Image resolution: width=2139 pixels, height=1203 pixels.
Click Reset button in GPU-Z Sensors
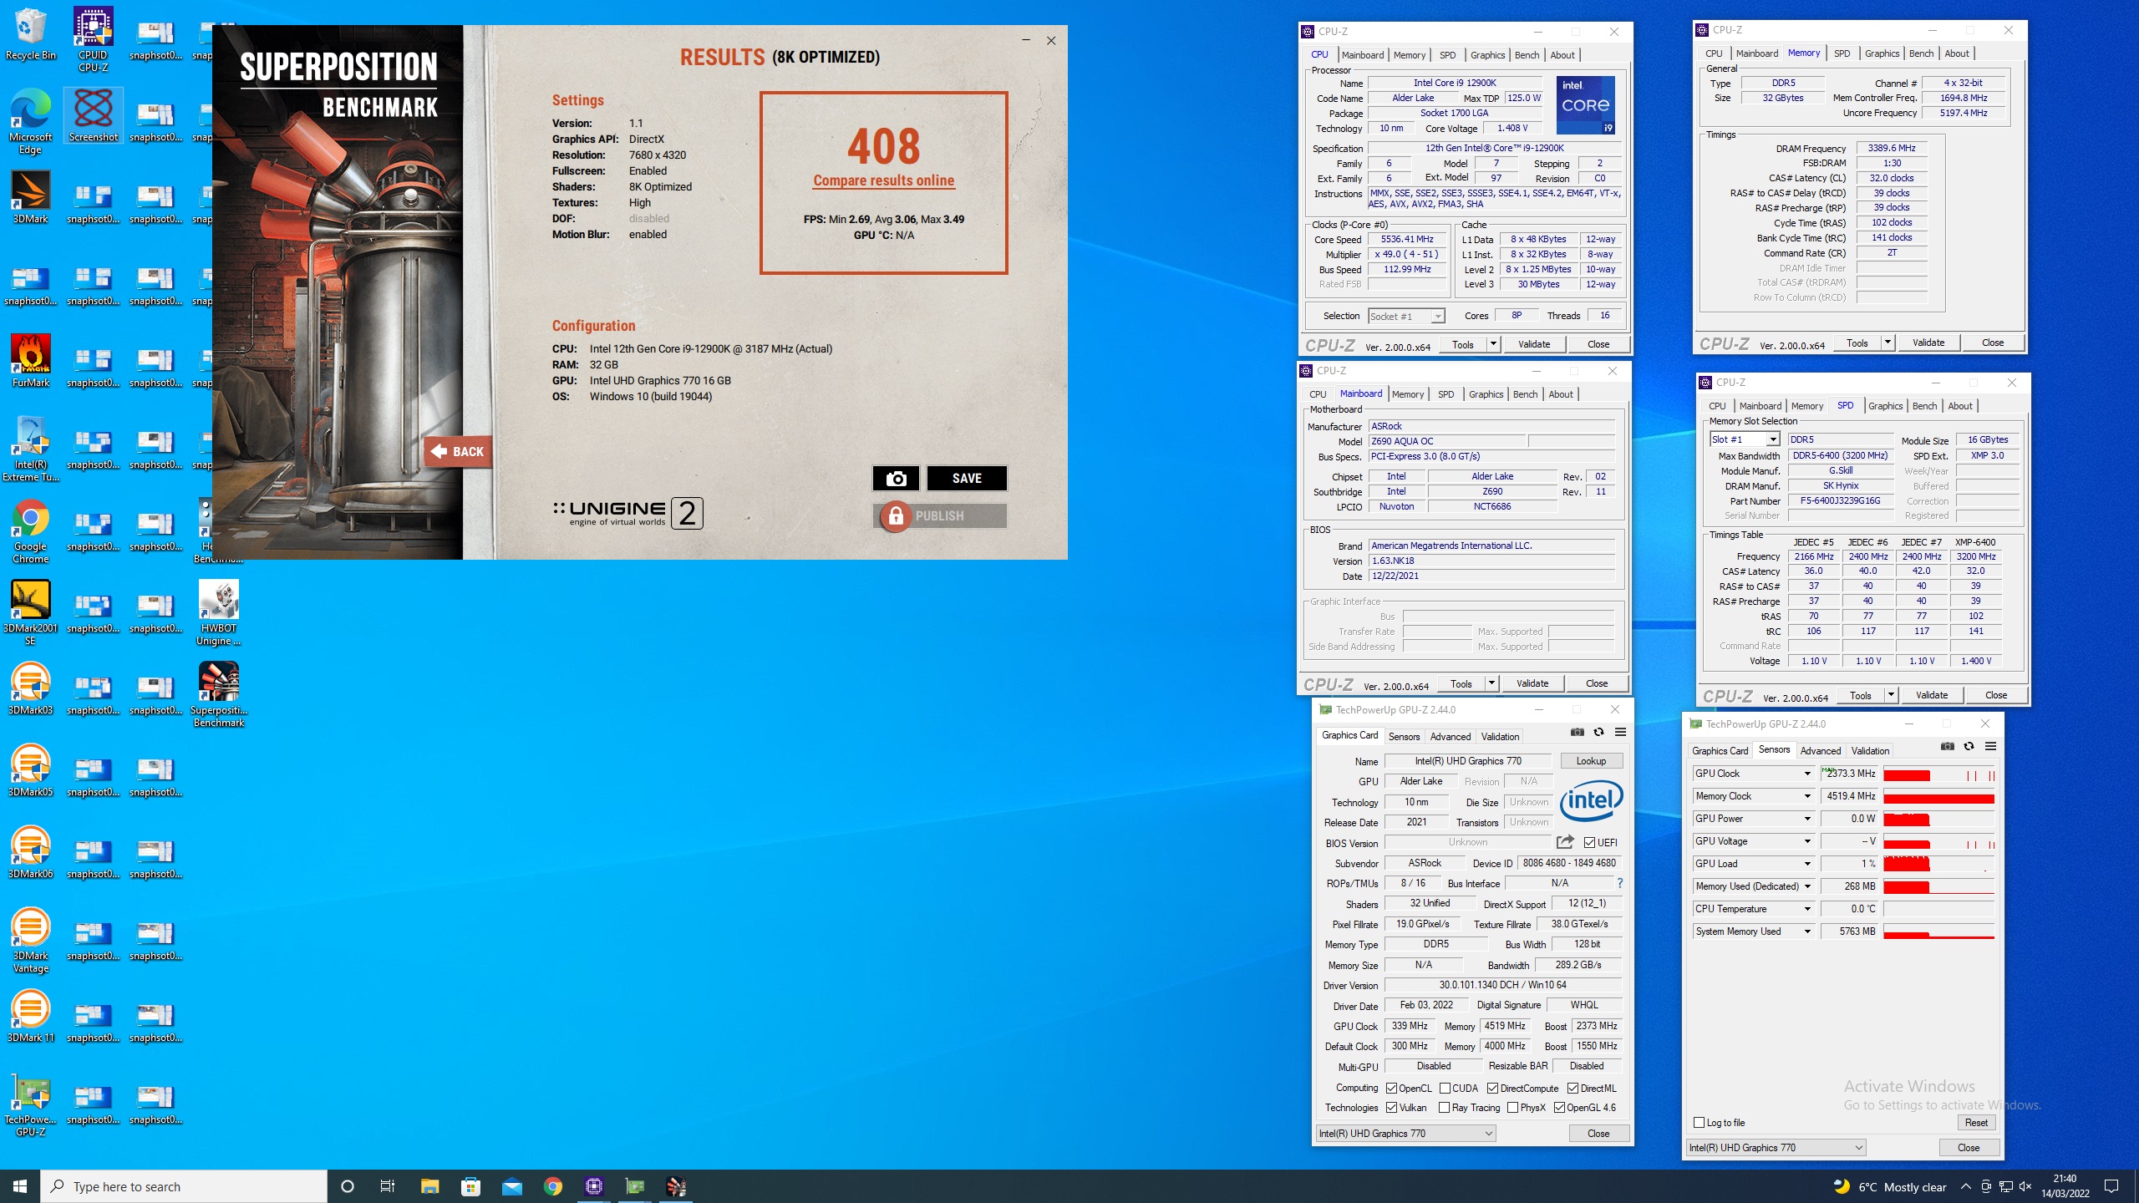[x=1976, y=1123]
